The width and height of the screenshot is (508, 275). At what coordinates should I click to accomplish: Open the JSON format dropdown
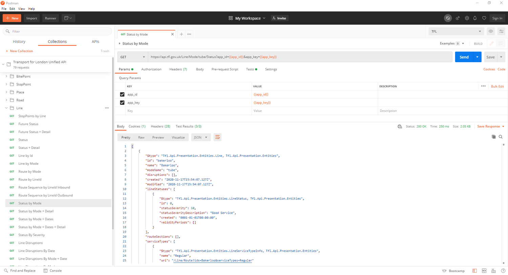point(200,137)
